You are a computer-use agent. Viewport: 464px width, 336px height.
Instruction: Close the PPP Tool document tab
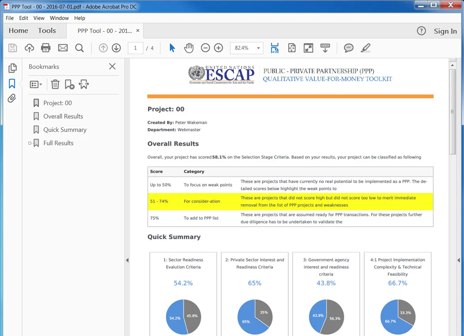[x=137, y=30]
